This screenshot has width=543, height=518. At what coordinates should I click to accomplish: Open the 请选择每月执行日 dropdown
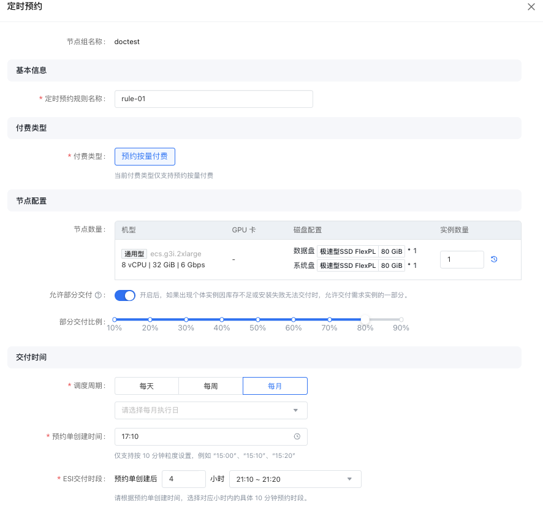click(x=211, y=410)
